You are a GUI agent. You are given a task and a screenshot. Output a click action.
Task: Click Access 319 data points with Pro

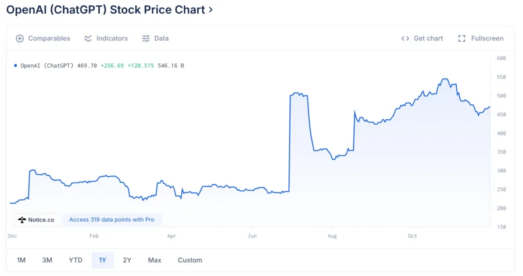[x=112, y=220]
